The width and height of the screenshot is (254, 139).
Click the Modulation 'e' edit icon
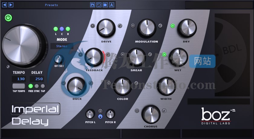click(160, 26)
